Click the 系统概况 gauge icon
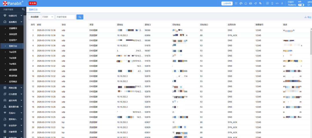The width and height of the screenshot is (312, 138). [5, 22]
